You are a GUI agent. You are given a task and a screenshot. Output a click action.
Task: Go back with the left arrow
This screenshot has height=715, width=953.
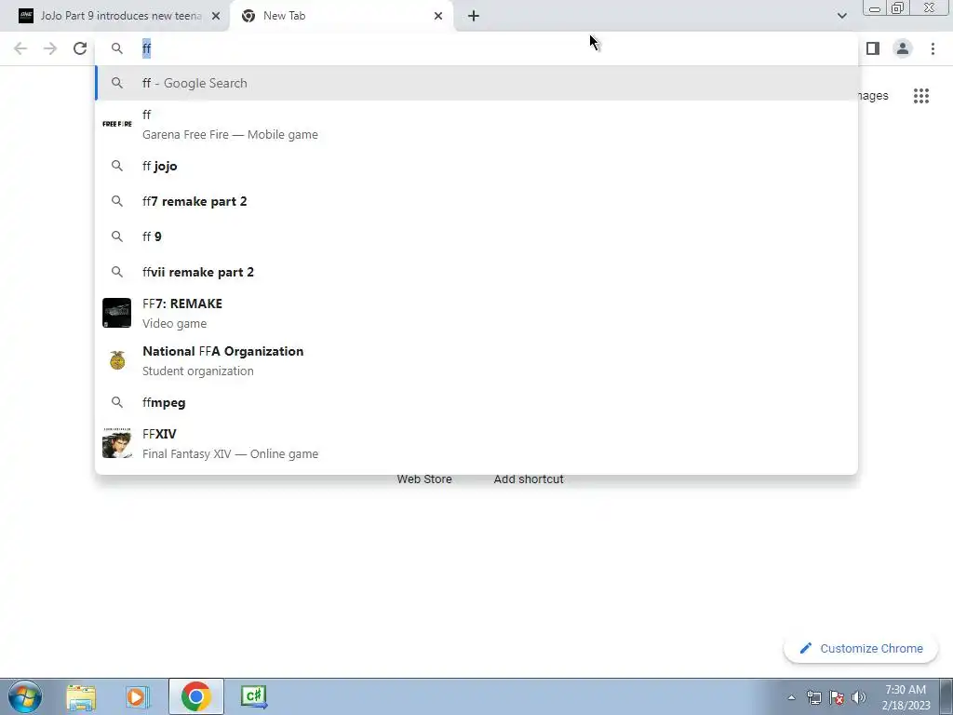[20, 48]
